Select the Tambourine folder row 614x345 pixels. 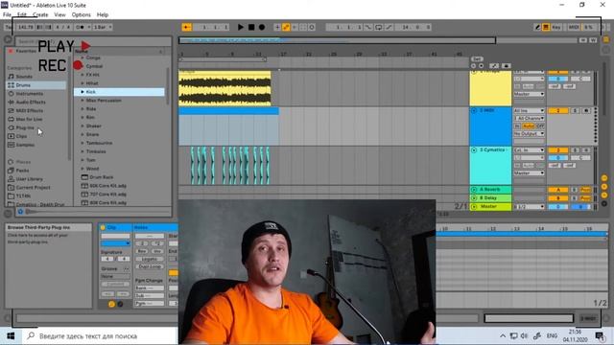119,143
